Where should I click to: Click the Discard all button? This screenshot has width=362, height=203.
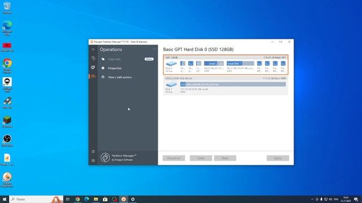pos(174,158)
